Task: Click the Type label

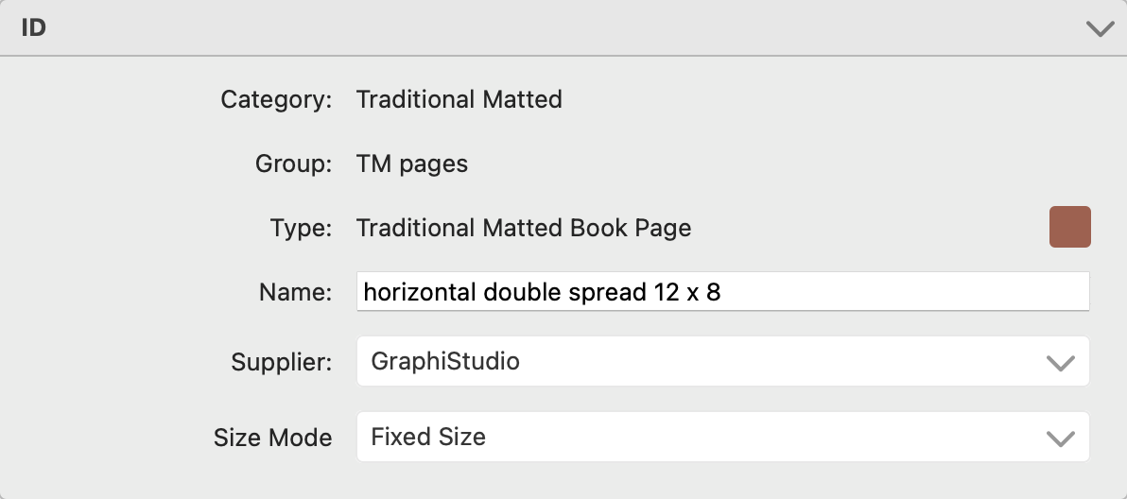Action: pyautogui.click(x=301, y=228)
